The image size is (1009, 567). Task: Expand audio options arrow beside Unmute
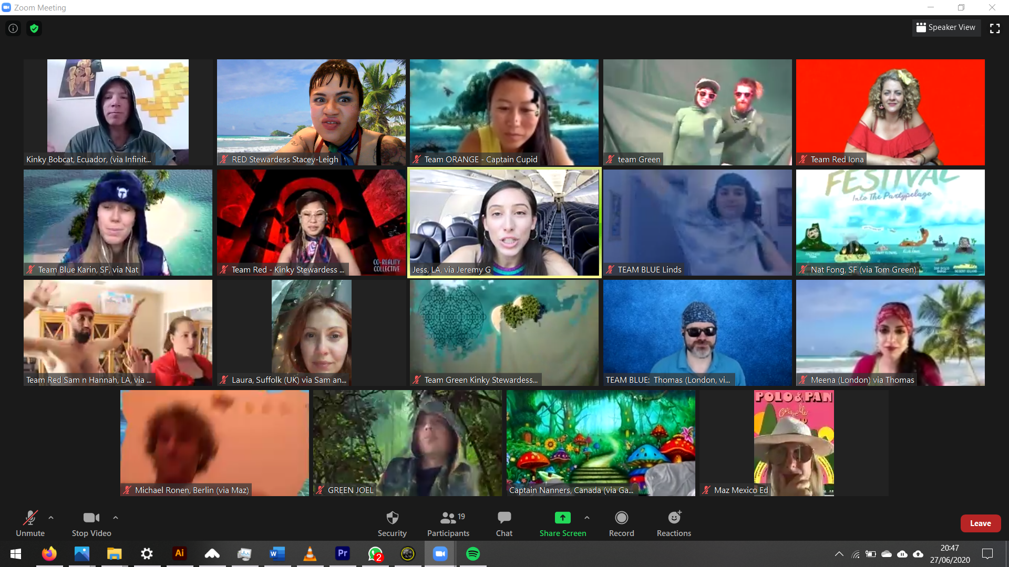coord(51,518)
